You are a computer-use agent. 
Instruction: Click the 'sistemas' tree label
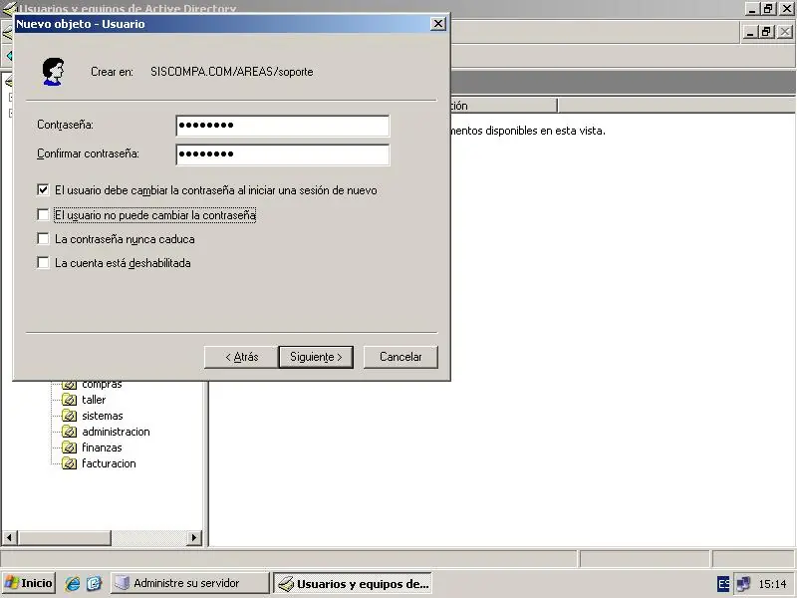[x=103, y=416]
